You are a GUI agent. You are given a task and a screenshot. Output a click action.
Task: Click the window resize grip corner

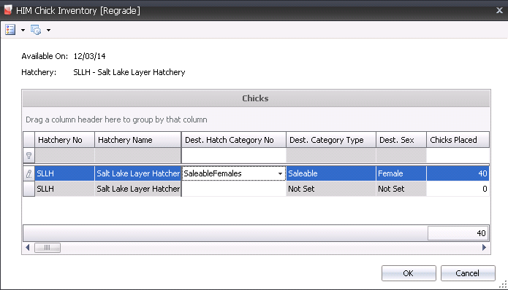[503, 284]
